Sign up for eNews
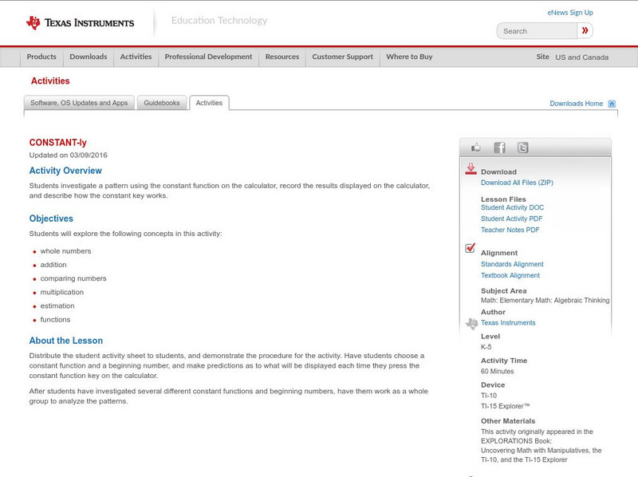Viewport: 638px width, 477px height. [569, 12]
